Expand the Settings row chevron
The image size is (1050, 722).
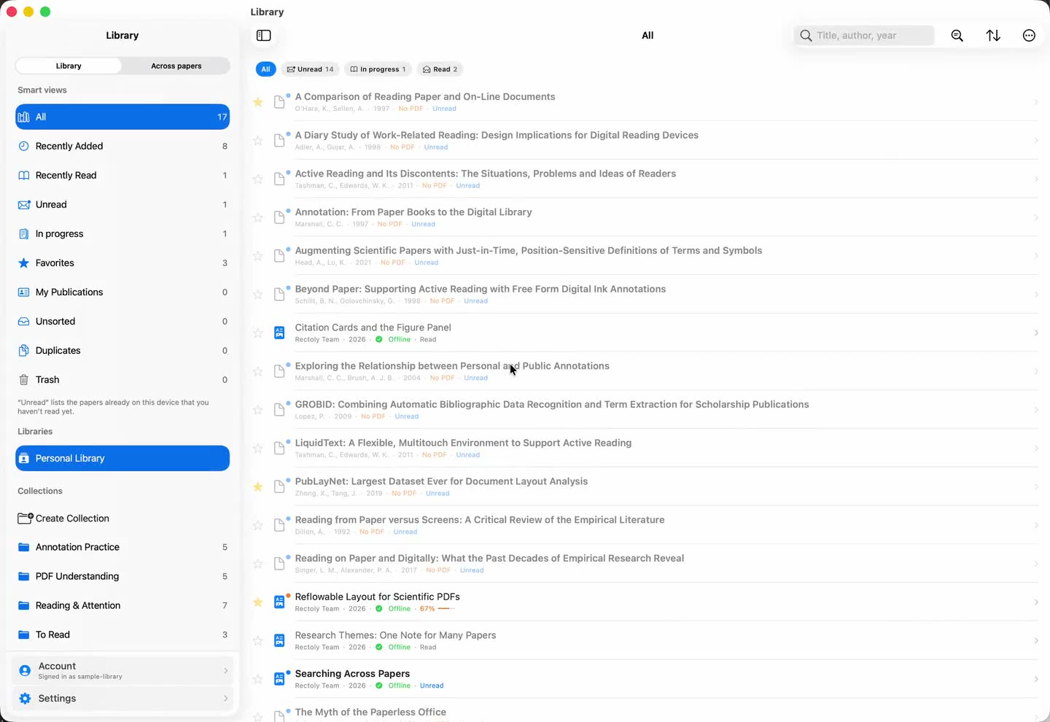point(226,699)
